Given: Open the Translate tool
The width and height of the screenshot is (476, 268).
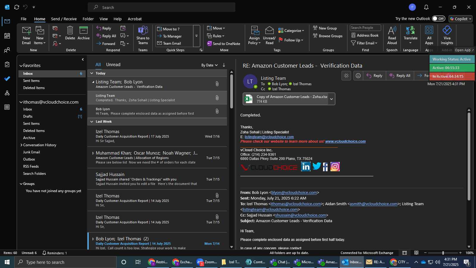Looking at the screenshot, I should (411, 35).
